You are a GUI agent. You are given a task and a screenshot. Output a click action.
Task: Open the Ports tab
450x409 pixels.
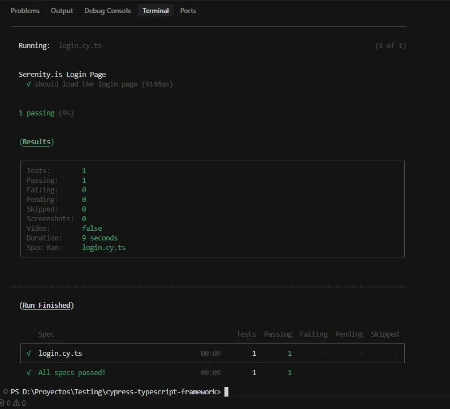(x=188, y=11)
